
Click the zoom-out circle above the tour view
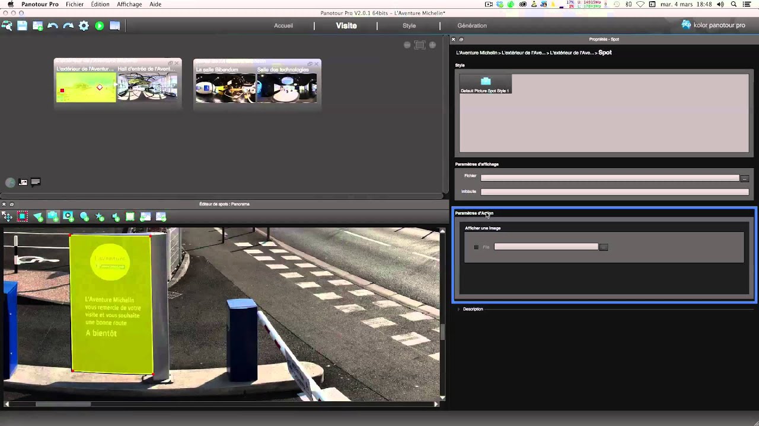[407, 45]
